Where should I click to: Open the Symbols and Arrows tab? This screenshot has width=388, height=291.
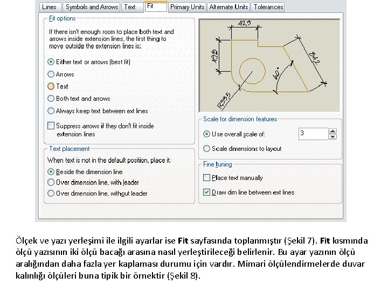point(92,7)
